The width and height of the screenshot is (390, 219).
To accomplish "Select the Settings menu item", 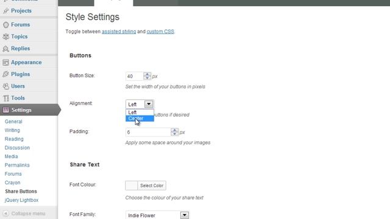I will 21,109.
